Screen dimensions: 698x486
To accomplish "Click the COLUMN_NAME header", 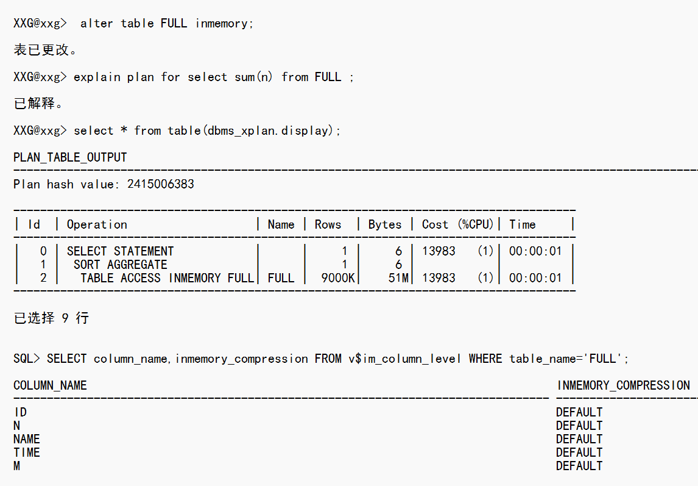I will coord(50,385).
